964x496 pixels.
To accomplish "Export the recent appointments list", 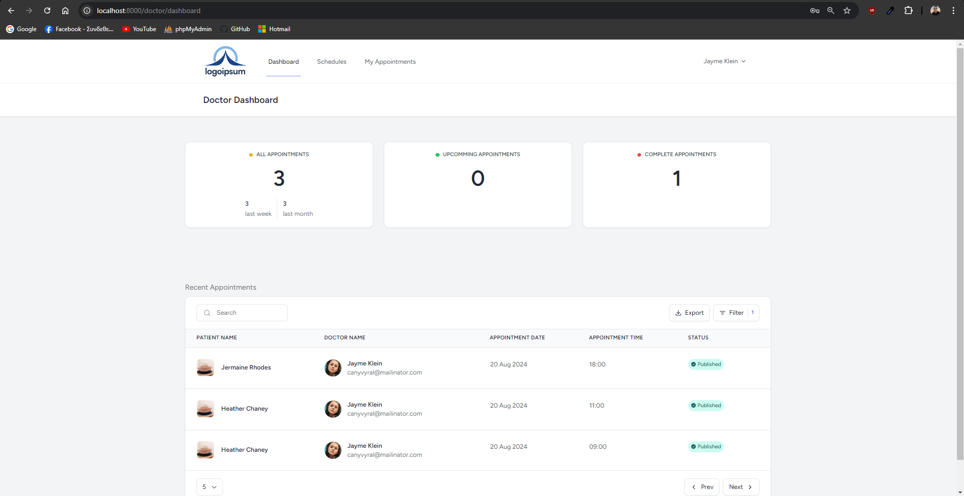I will (689, 313).
